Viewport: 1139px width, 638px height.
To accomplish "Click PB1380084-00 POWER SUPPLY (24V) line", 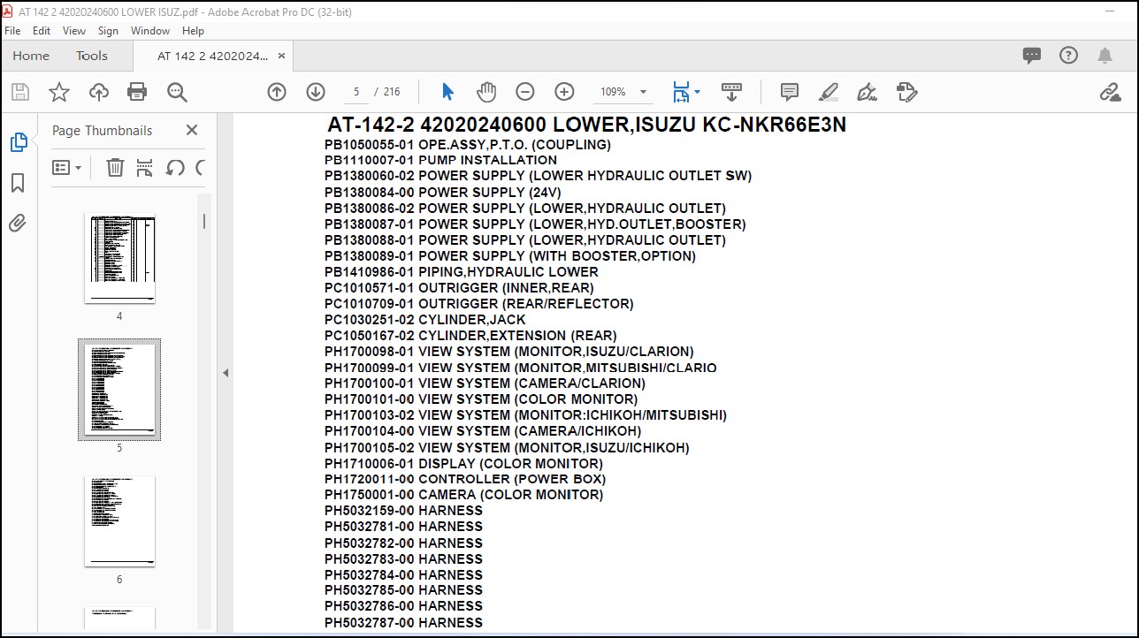I will (x=442, y=192).
